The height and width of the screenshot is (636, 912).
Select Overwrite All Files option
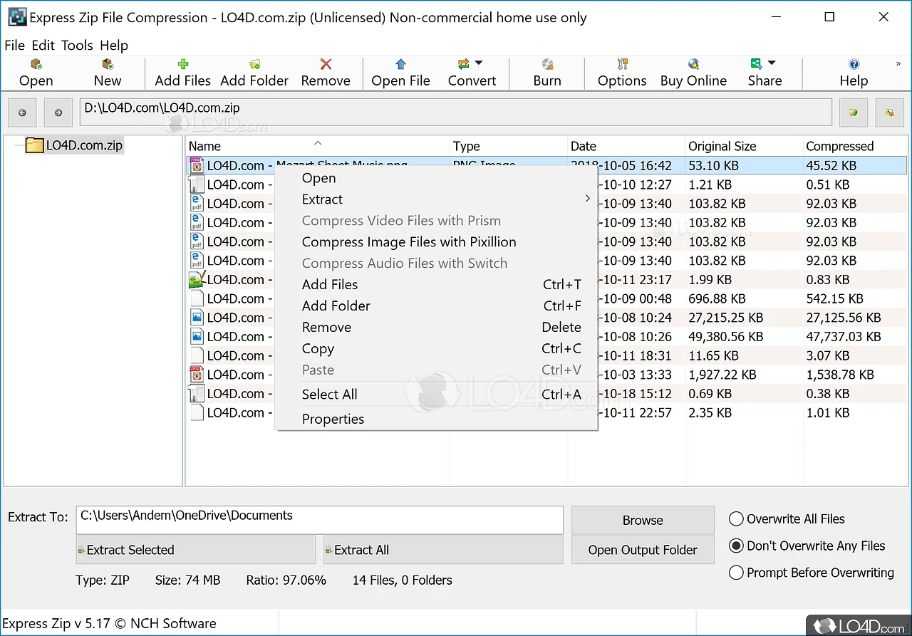pos(787,519)
